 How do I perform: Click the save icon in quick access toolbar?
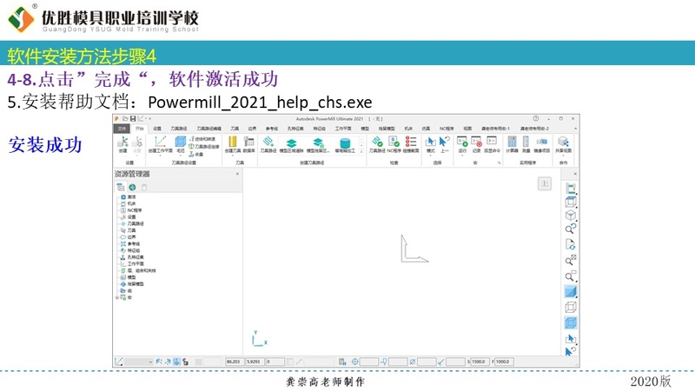[133, 119]
